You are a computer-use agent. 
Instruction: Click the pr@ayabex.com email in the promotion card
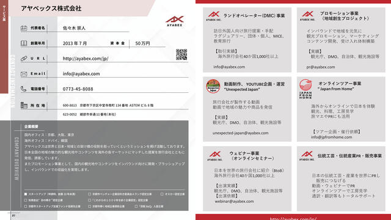(321, 67)
